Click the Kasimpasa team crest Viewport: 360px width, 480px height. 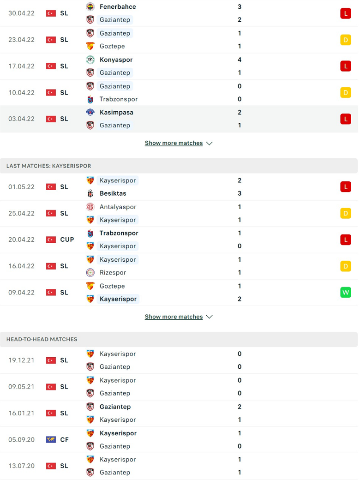click(x=90, y=112)
